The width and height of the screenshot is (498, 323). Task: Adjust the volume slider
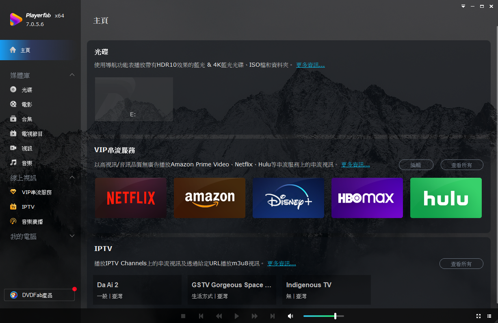tap(324, 316)
